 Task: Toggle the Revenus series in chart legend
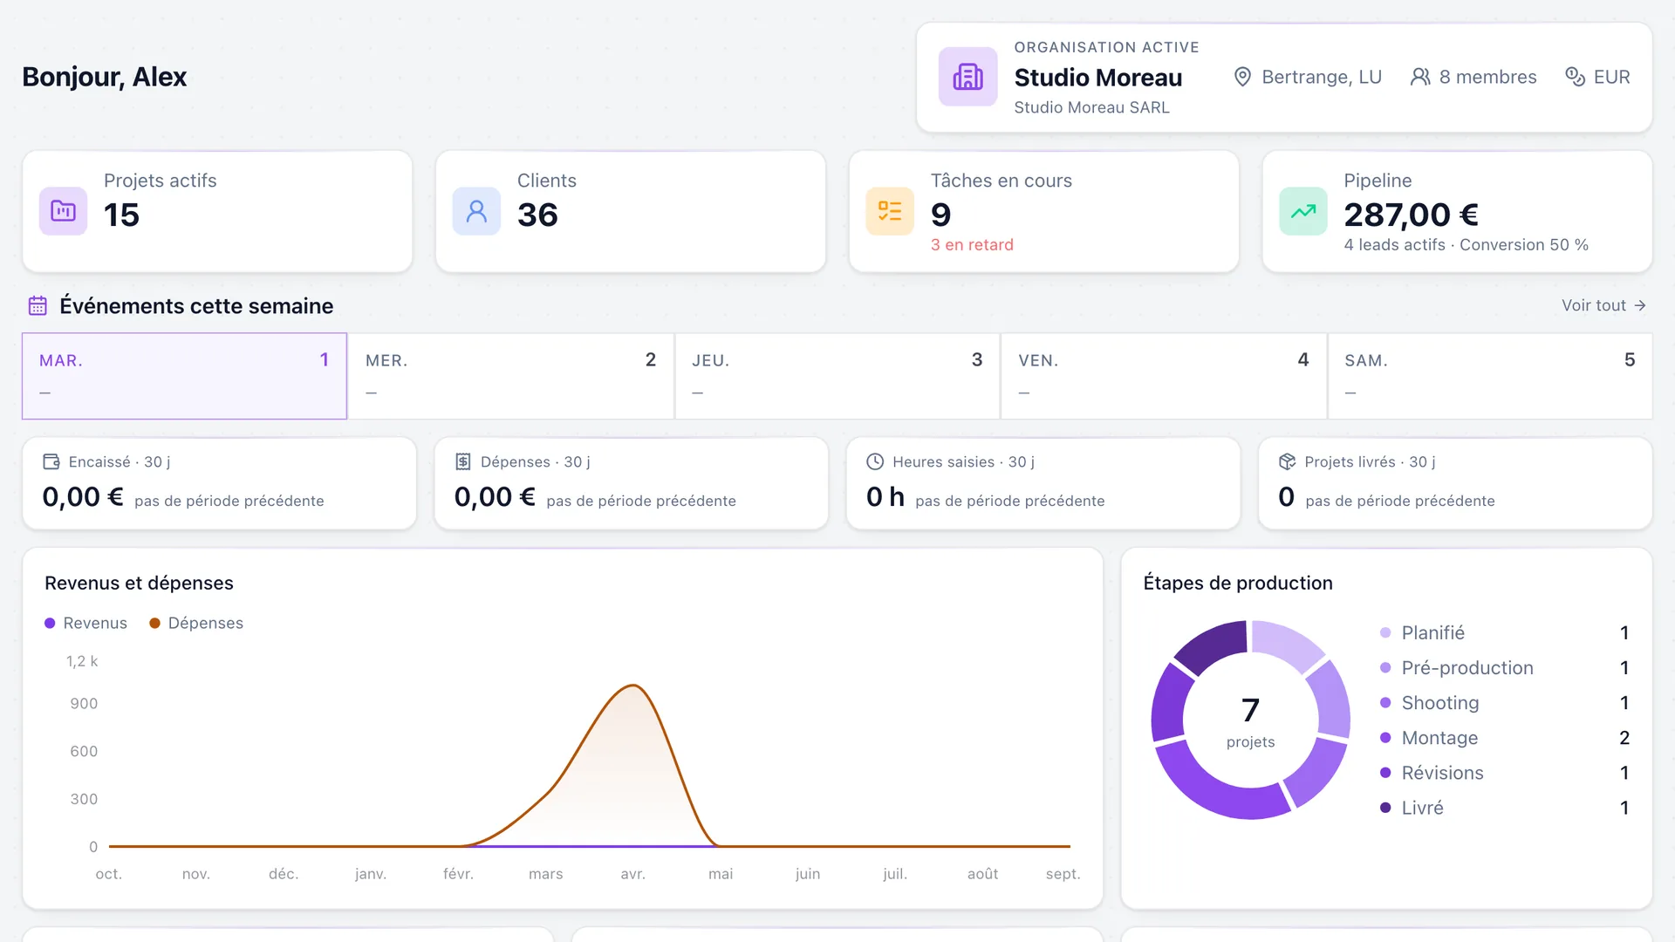(x=85, y=623)
